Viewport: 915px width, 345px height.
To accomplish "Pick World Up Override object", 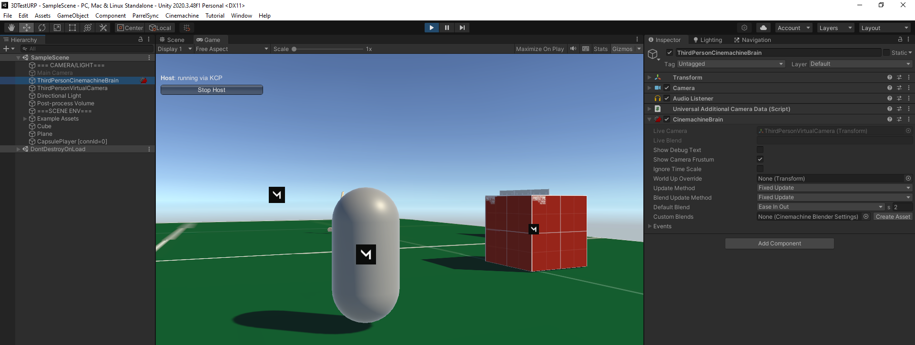I will click(x=908, y=178).
